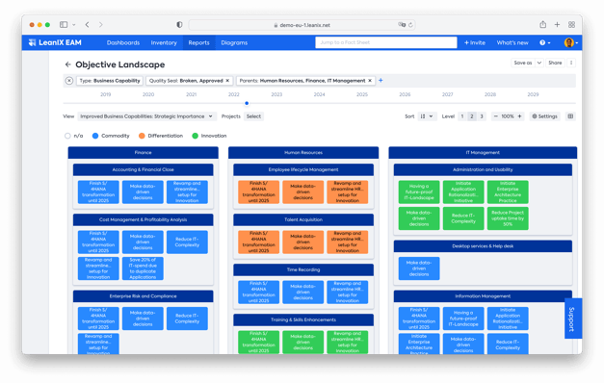Zoom out with the minus next to 100%

coord(496,116)
